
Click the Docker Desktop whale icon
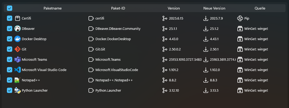tap(18, 39)
